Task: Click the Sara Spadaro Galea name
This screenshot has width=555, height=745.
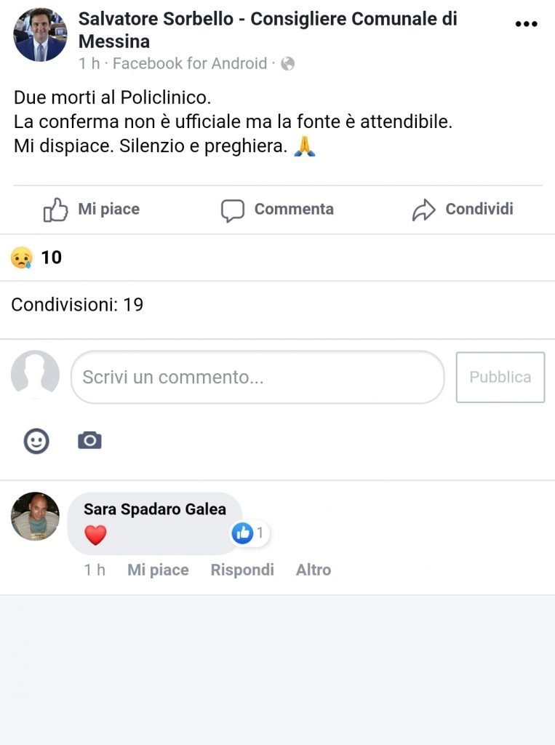Action: [155, 509]
